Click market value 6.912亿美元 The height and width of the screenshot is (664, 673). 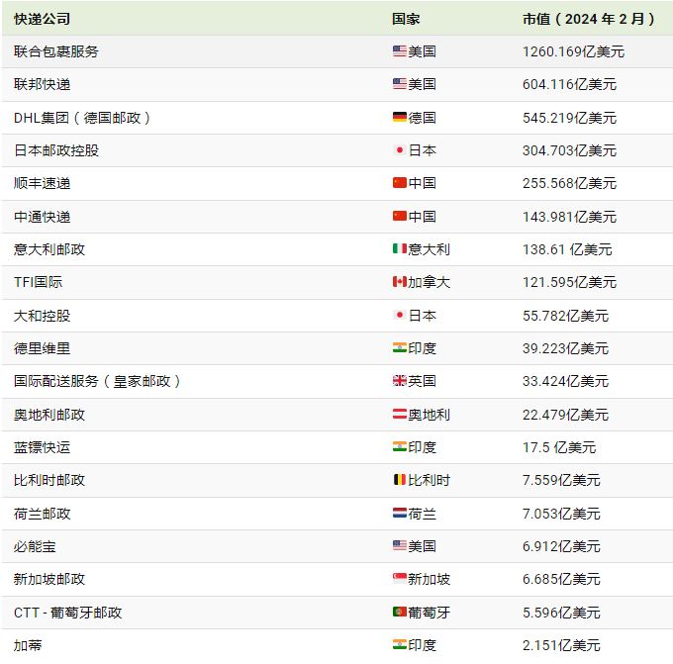coord(561,546)
